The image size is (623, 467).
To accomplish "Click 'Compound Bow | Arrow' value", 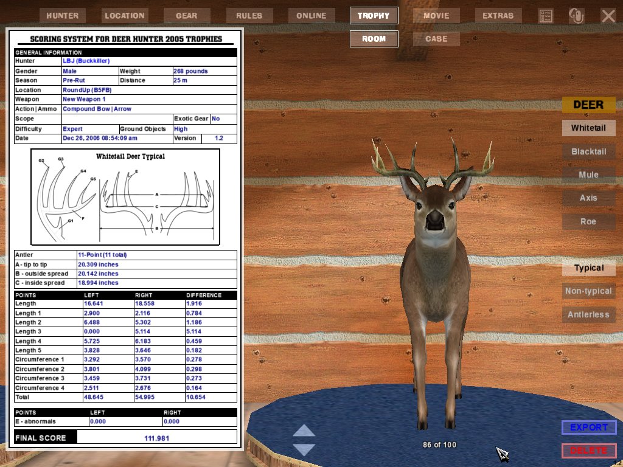I will pos(97,109).
